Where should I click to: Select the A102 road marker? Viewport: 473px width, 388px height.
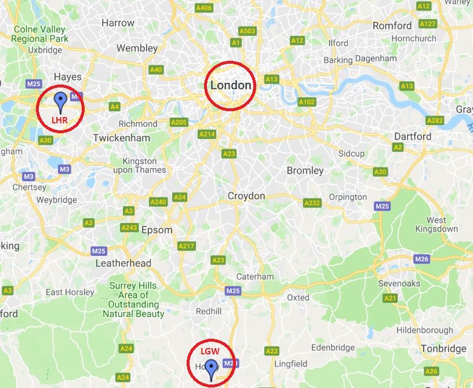click(307, 102)
